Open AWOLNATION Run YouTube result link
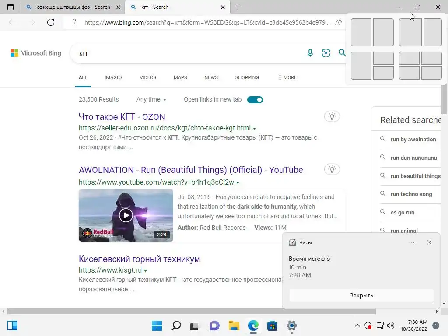 pos(191,170)
